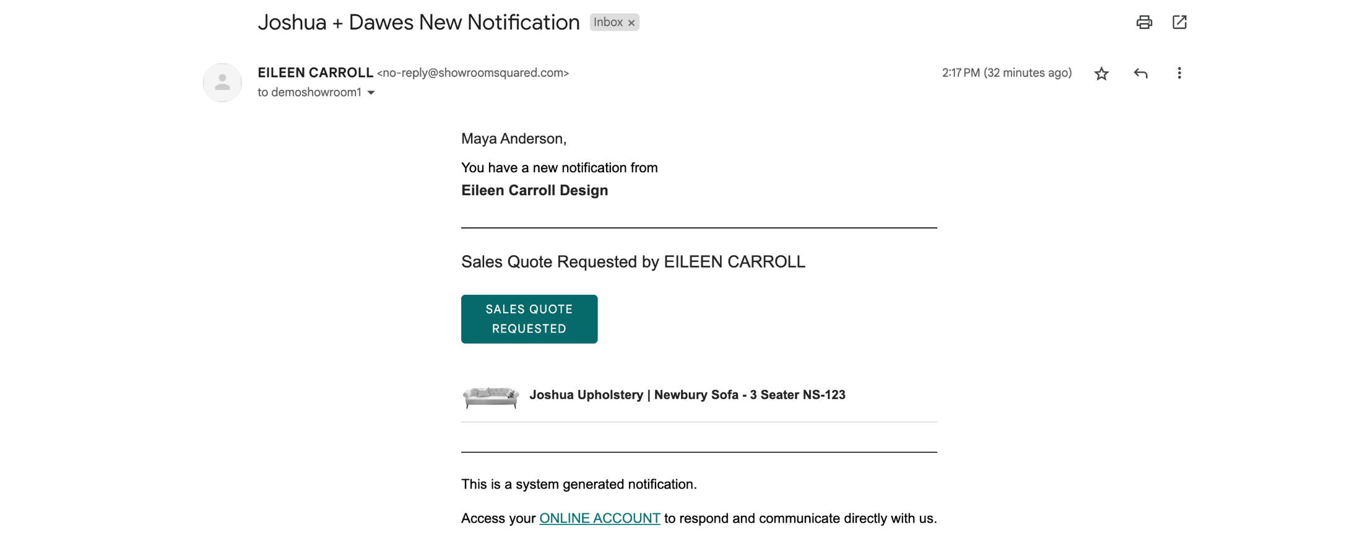Click the SALES QUOTE REQUESTED button
The image size is (1360, 553).
click(x=529, y=319)
